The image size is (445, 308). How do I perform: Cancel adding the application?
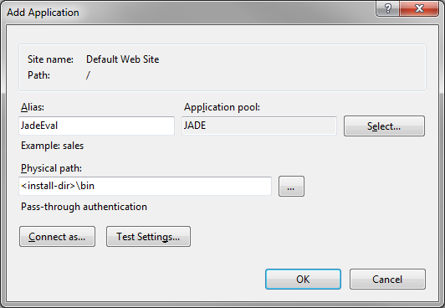387,280
